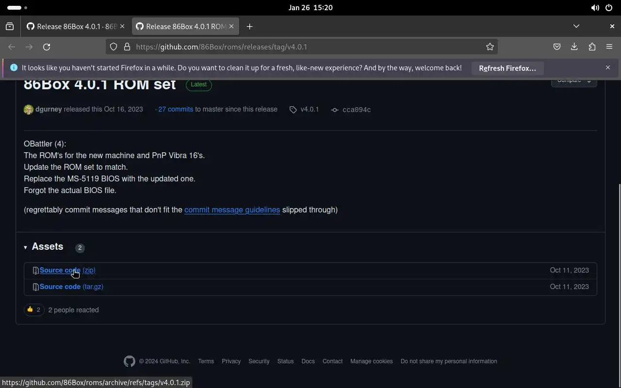Open the list all tabs dropdown
This screenshot has height=388, width=621.
(x=576, y=26)
